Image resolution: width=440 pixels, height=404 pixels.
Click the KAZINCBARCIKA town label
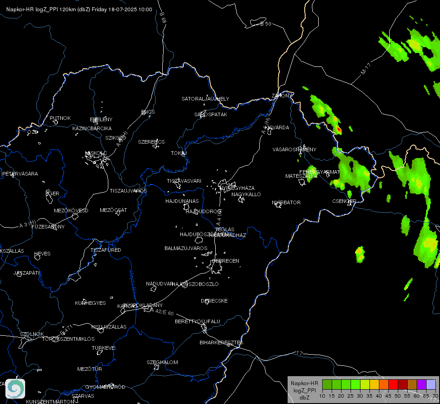pos(92,128)
